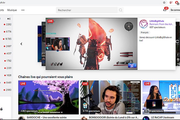180x120 pixels.
Task: Open the LittleBigWhale channel link
Action: [157, 21]
